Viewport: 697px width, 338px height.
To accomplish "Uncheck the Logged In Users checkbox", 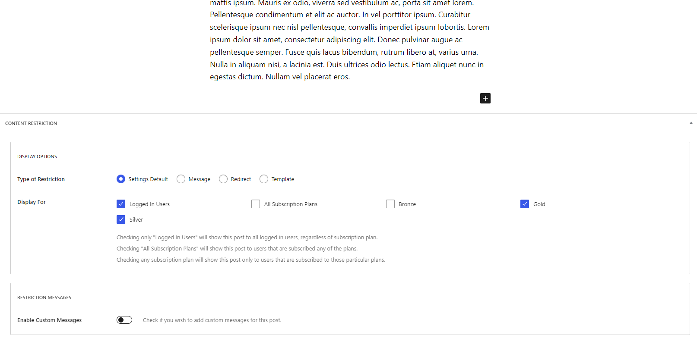I will point(121,204).
